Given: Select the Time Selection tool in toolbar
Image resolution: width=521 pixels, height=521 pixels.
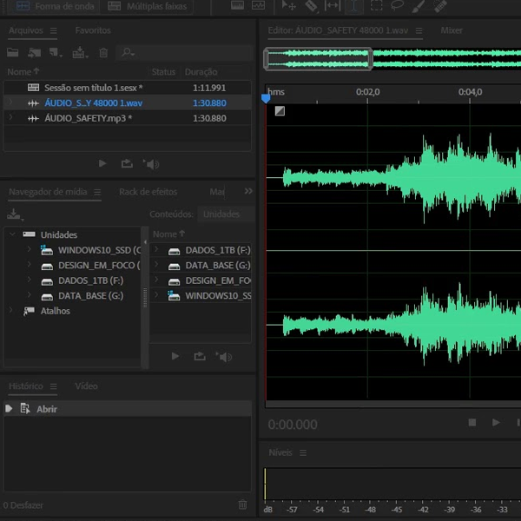Looking at the screenshot, I should 356,5.
